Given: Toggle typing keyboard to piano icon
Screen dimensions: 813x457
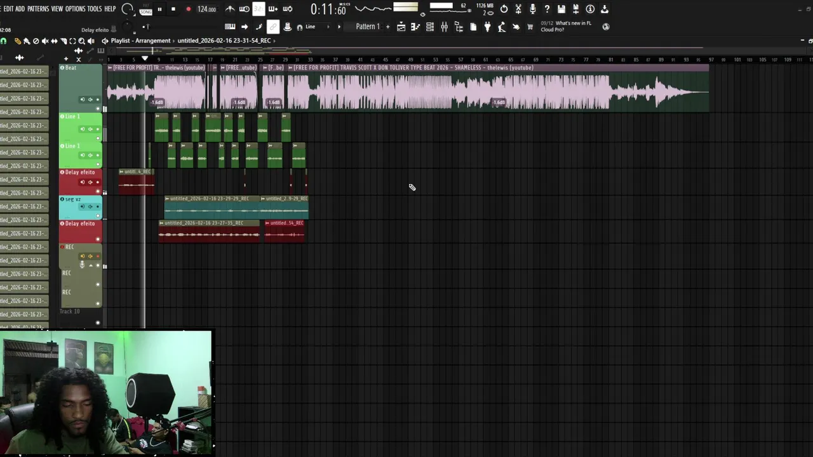Looking at the screenshot, I should click(x=230, y=27).
